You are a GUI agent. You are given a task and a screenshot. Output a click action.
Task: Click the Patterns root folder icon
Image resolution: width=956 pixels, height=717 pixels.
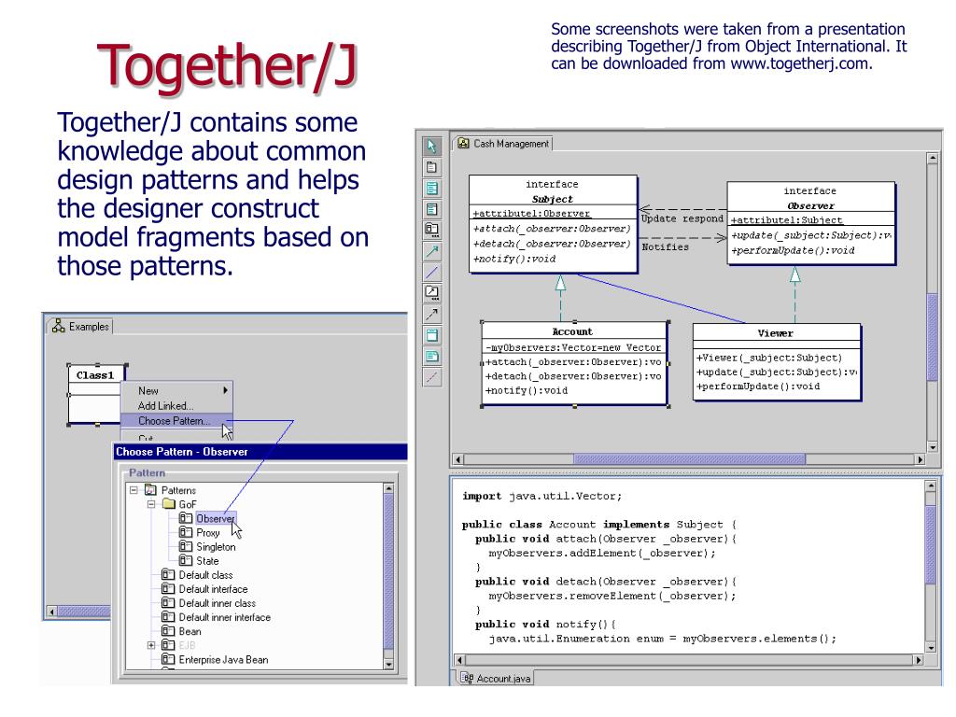pyautogui.click(x=150, y=490)
